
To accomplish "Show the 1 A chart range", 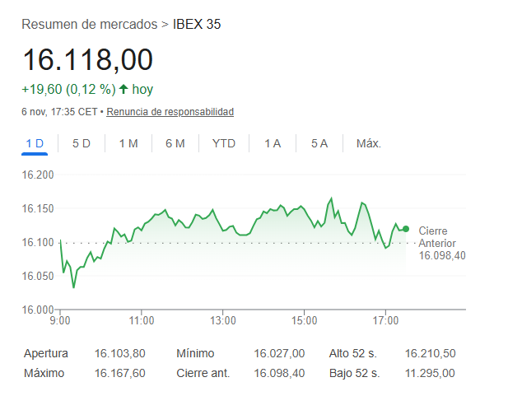I will (273, 143).
